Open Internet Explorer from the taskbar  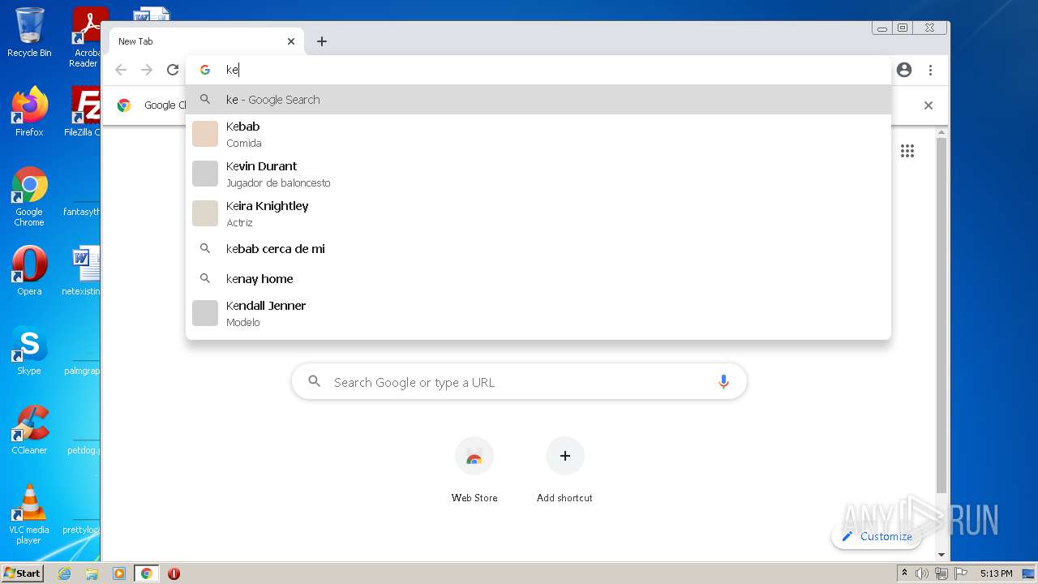(x=64, y=573)
